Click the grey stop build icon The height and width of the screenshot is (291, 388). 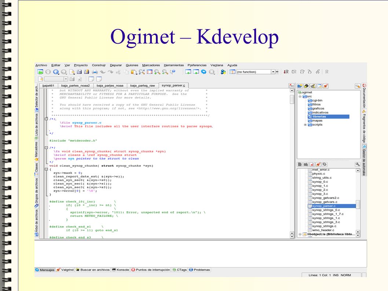212,72
